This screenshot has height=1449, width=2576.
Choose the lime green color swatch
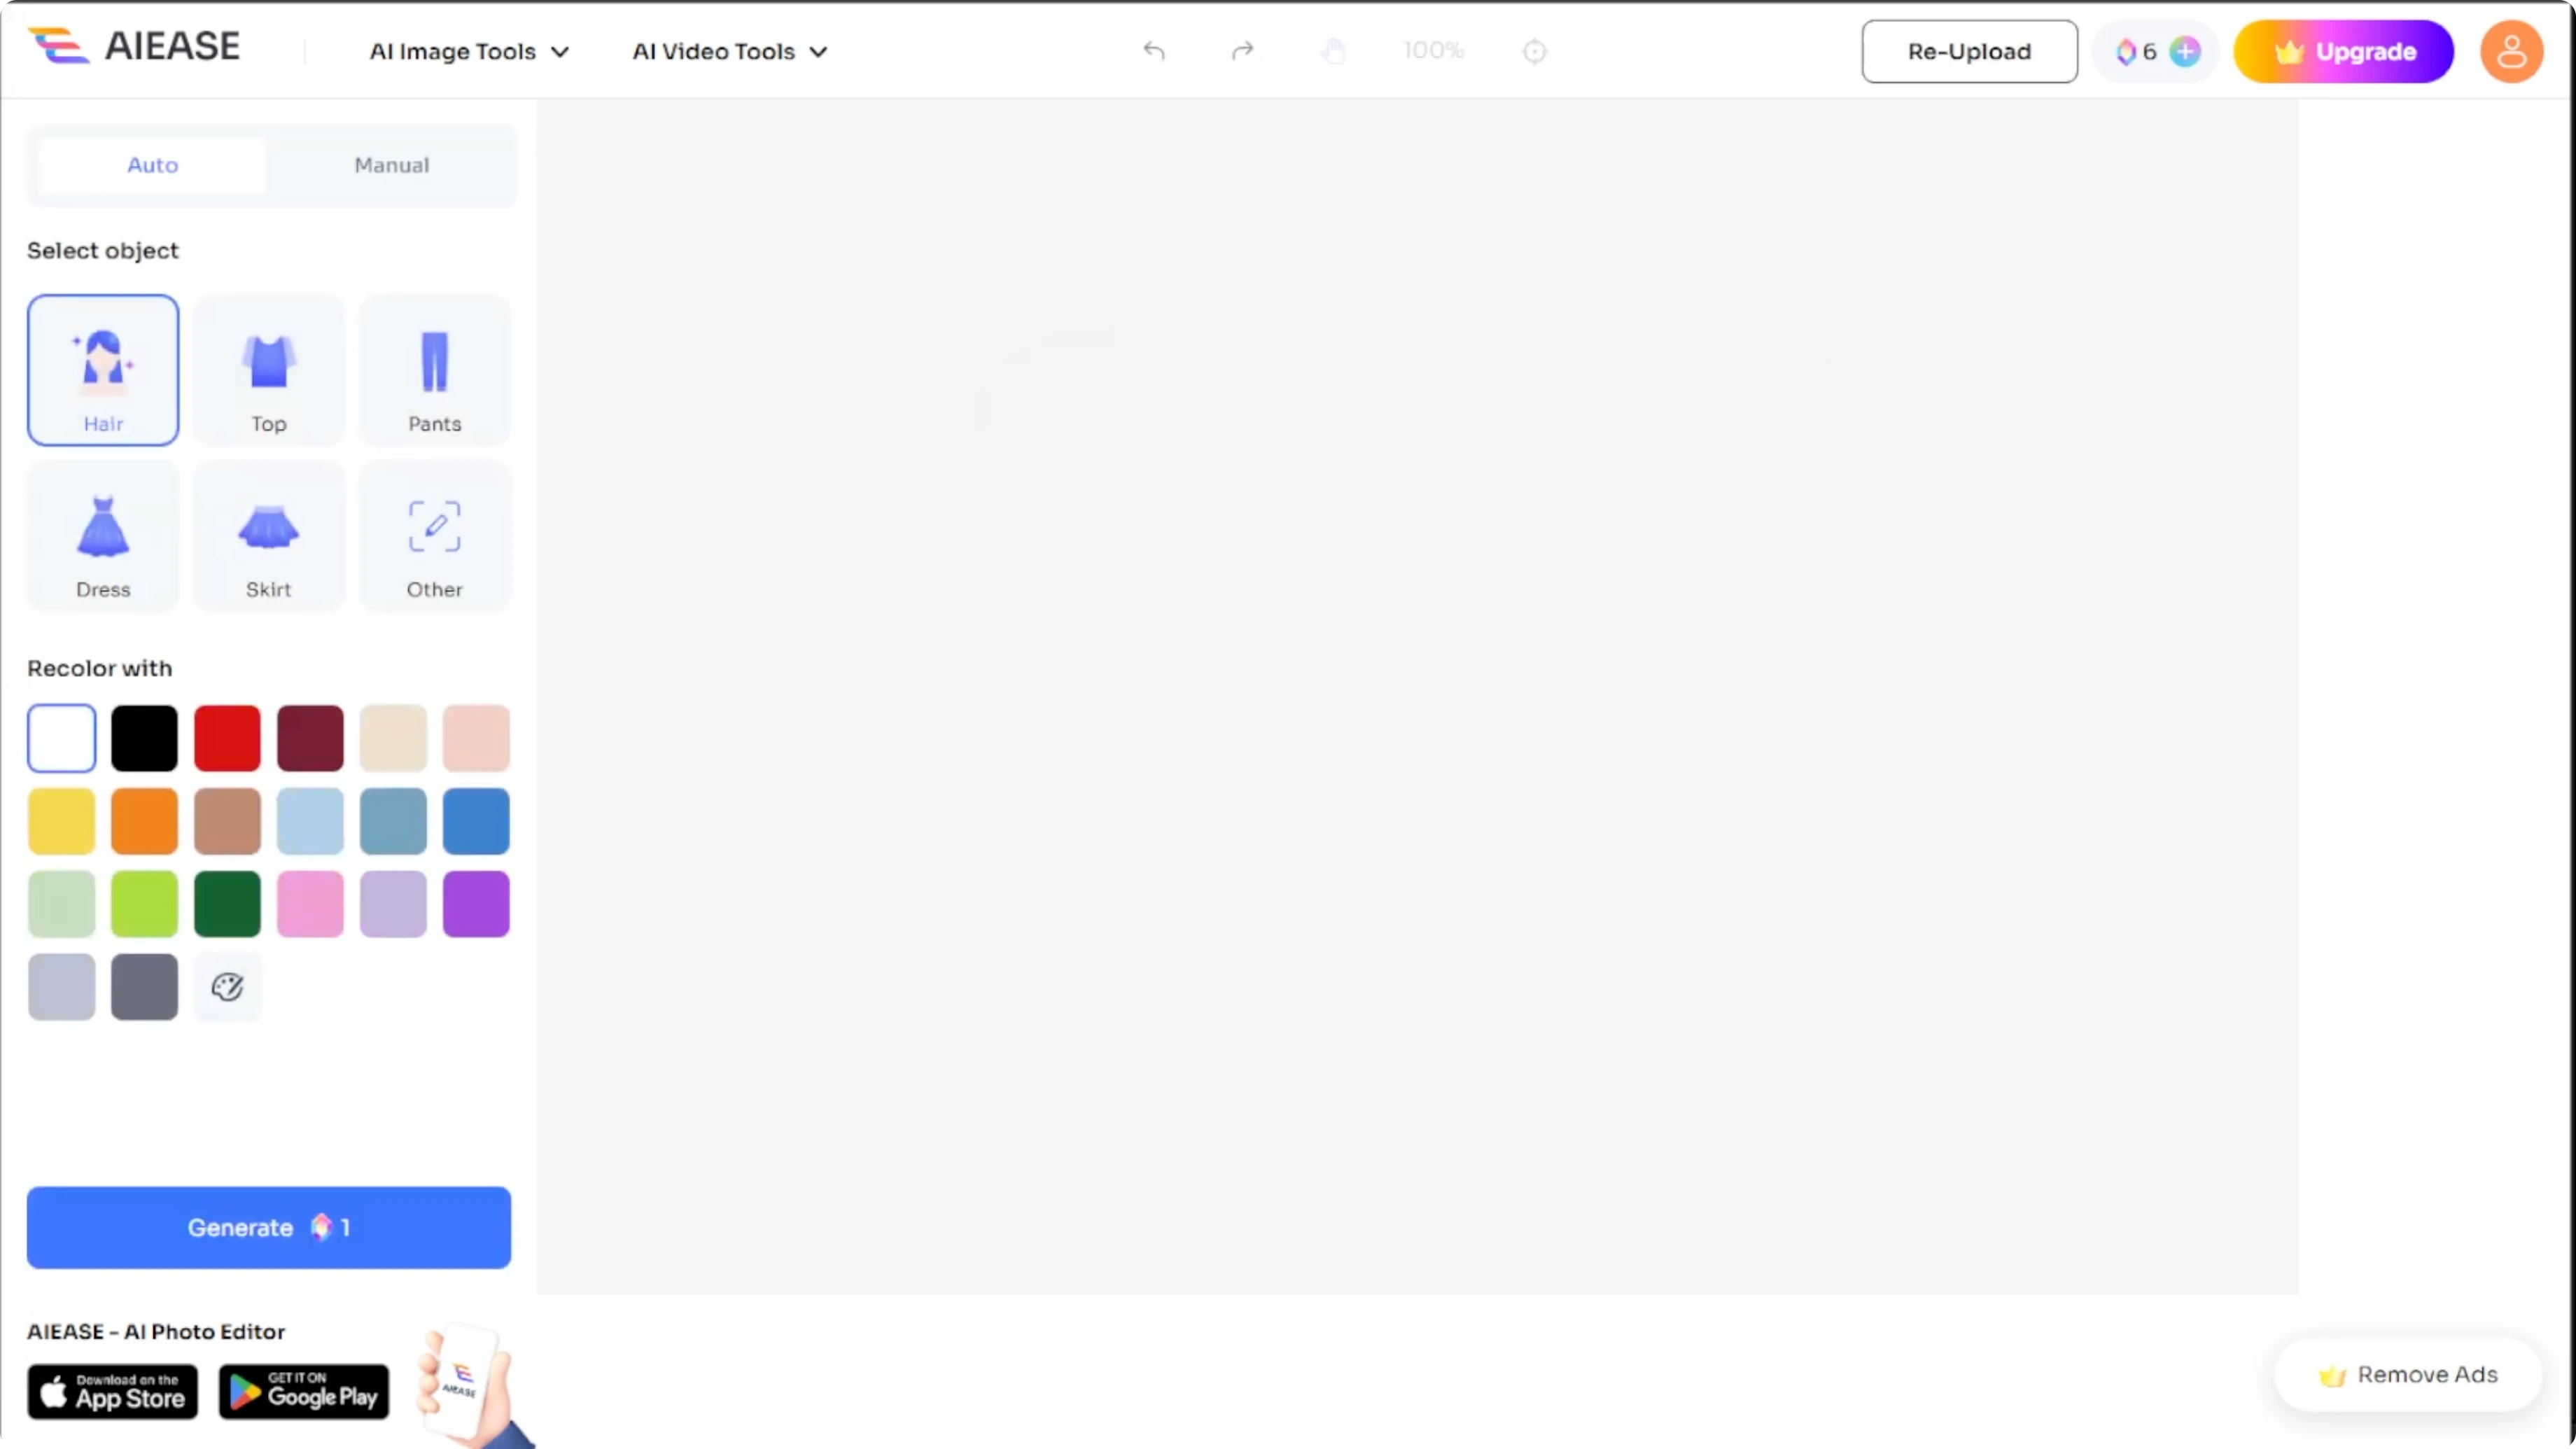click(144, 904)
